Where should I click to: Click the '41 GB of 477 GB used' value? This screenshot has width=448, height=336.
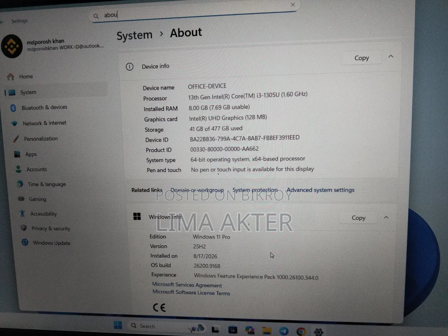click(216, 129)
